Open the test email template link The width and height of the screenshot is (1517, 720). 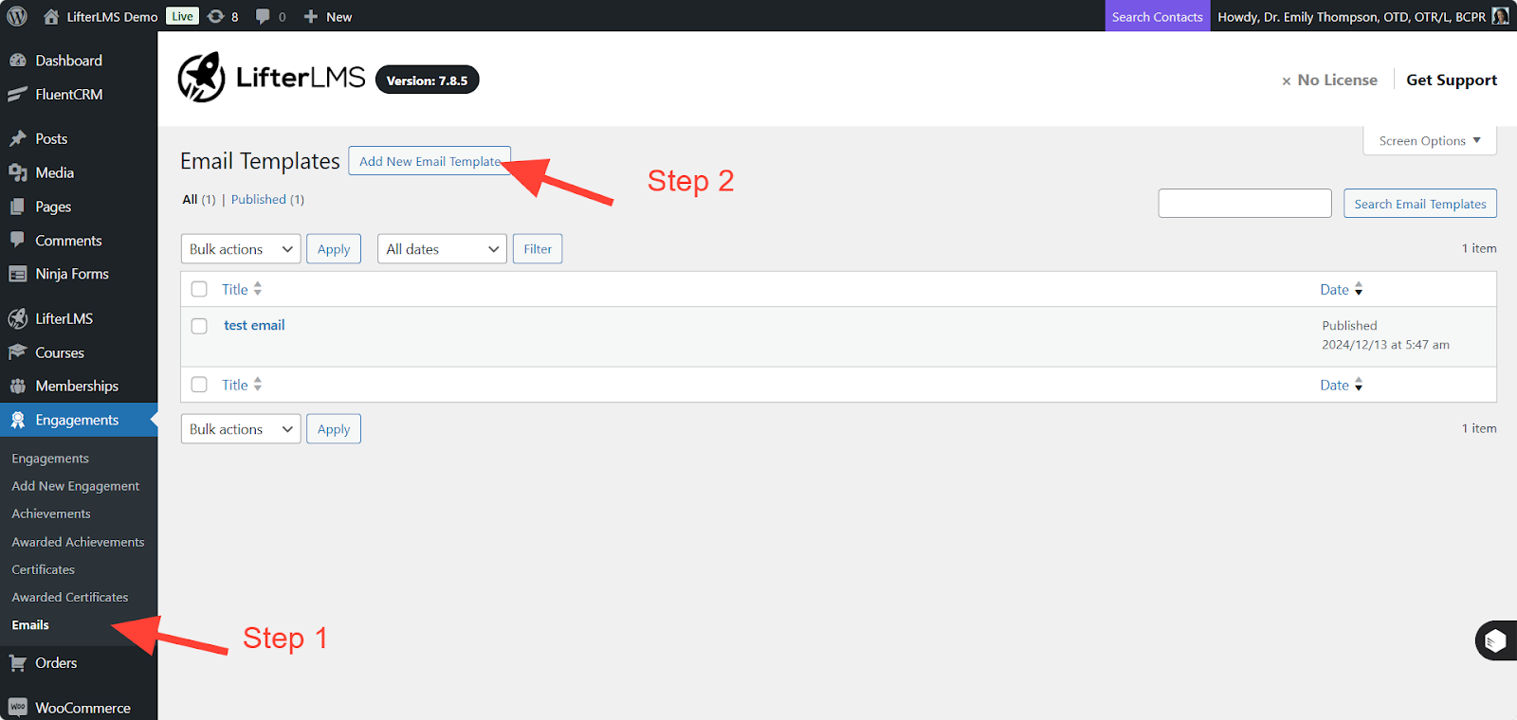coord(254,325)
